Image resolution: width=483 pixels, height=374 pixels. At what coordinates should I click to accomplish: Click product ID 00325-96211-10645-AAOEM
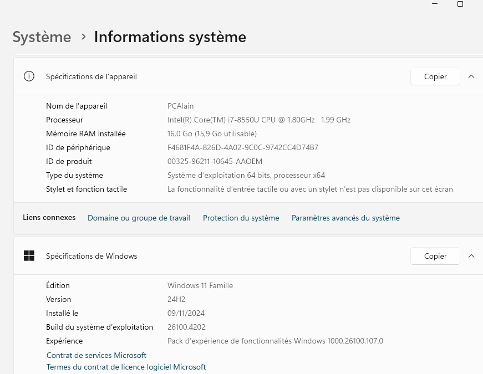point(215,161)
